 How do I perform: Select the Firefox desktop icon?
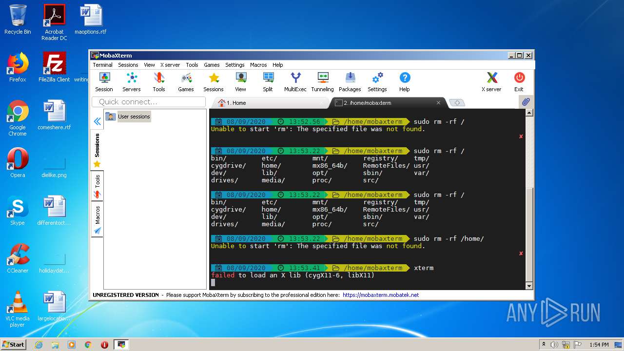pyautogui.click(x=18, y=67)
